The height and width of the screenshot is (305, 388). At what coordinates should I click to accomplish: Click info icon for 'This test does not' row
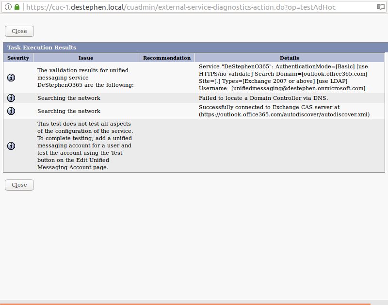click(11, 146)
